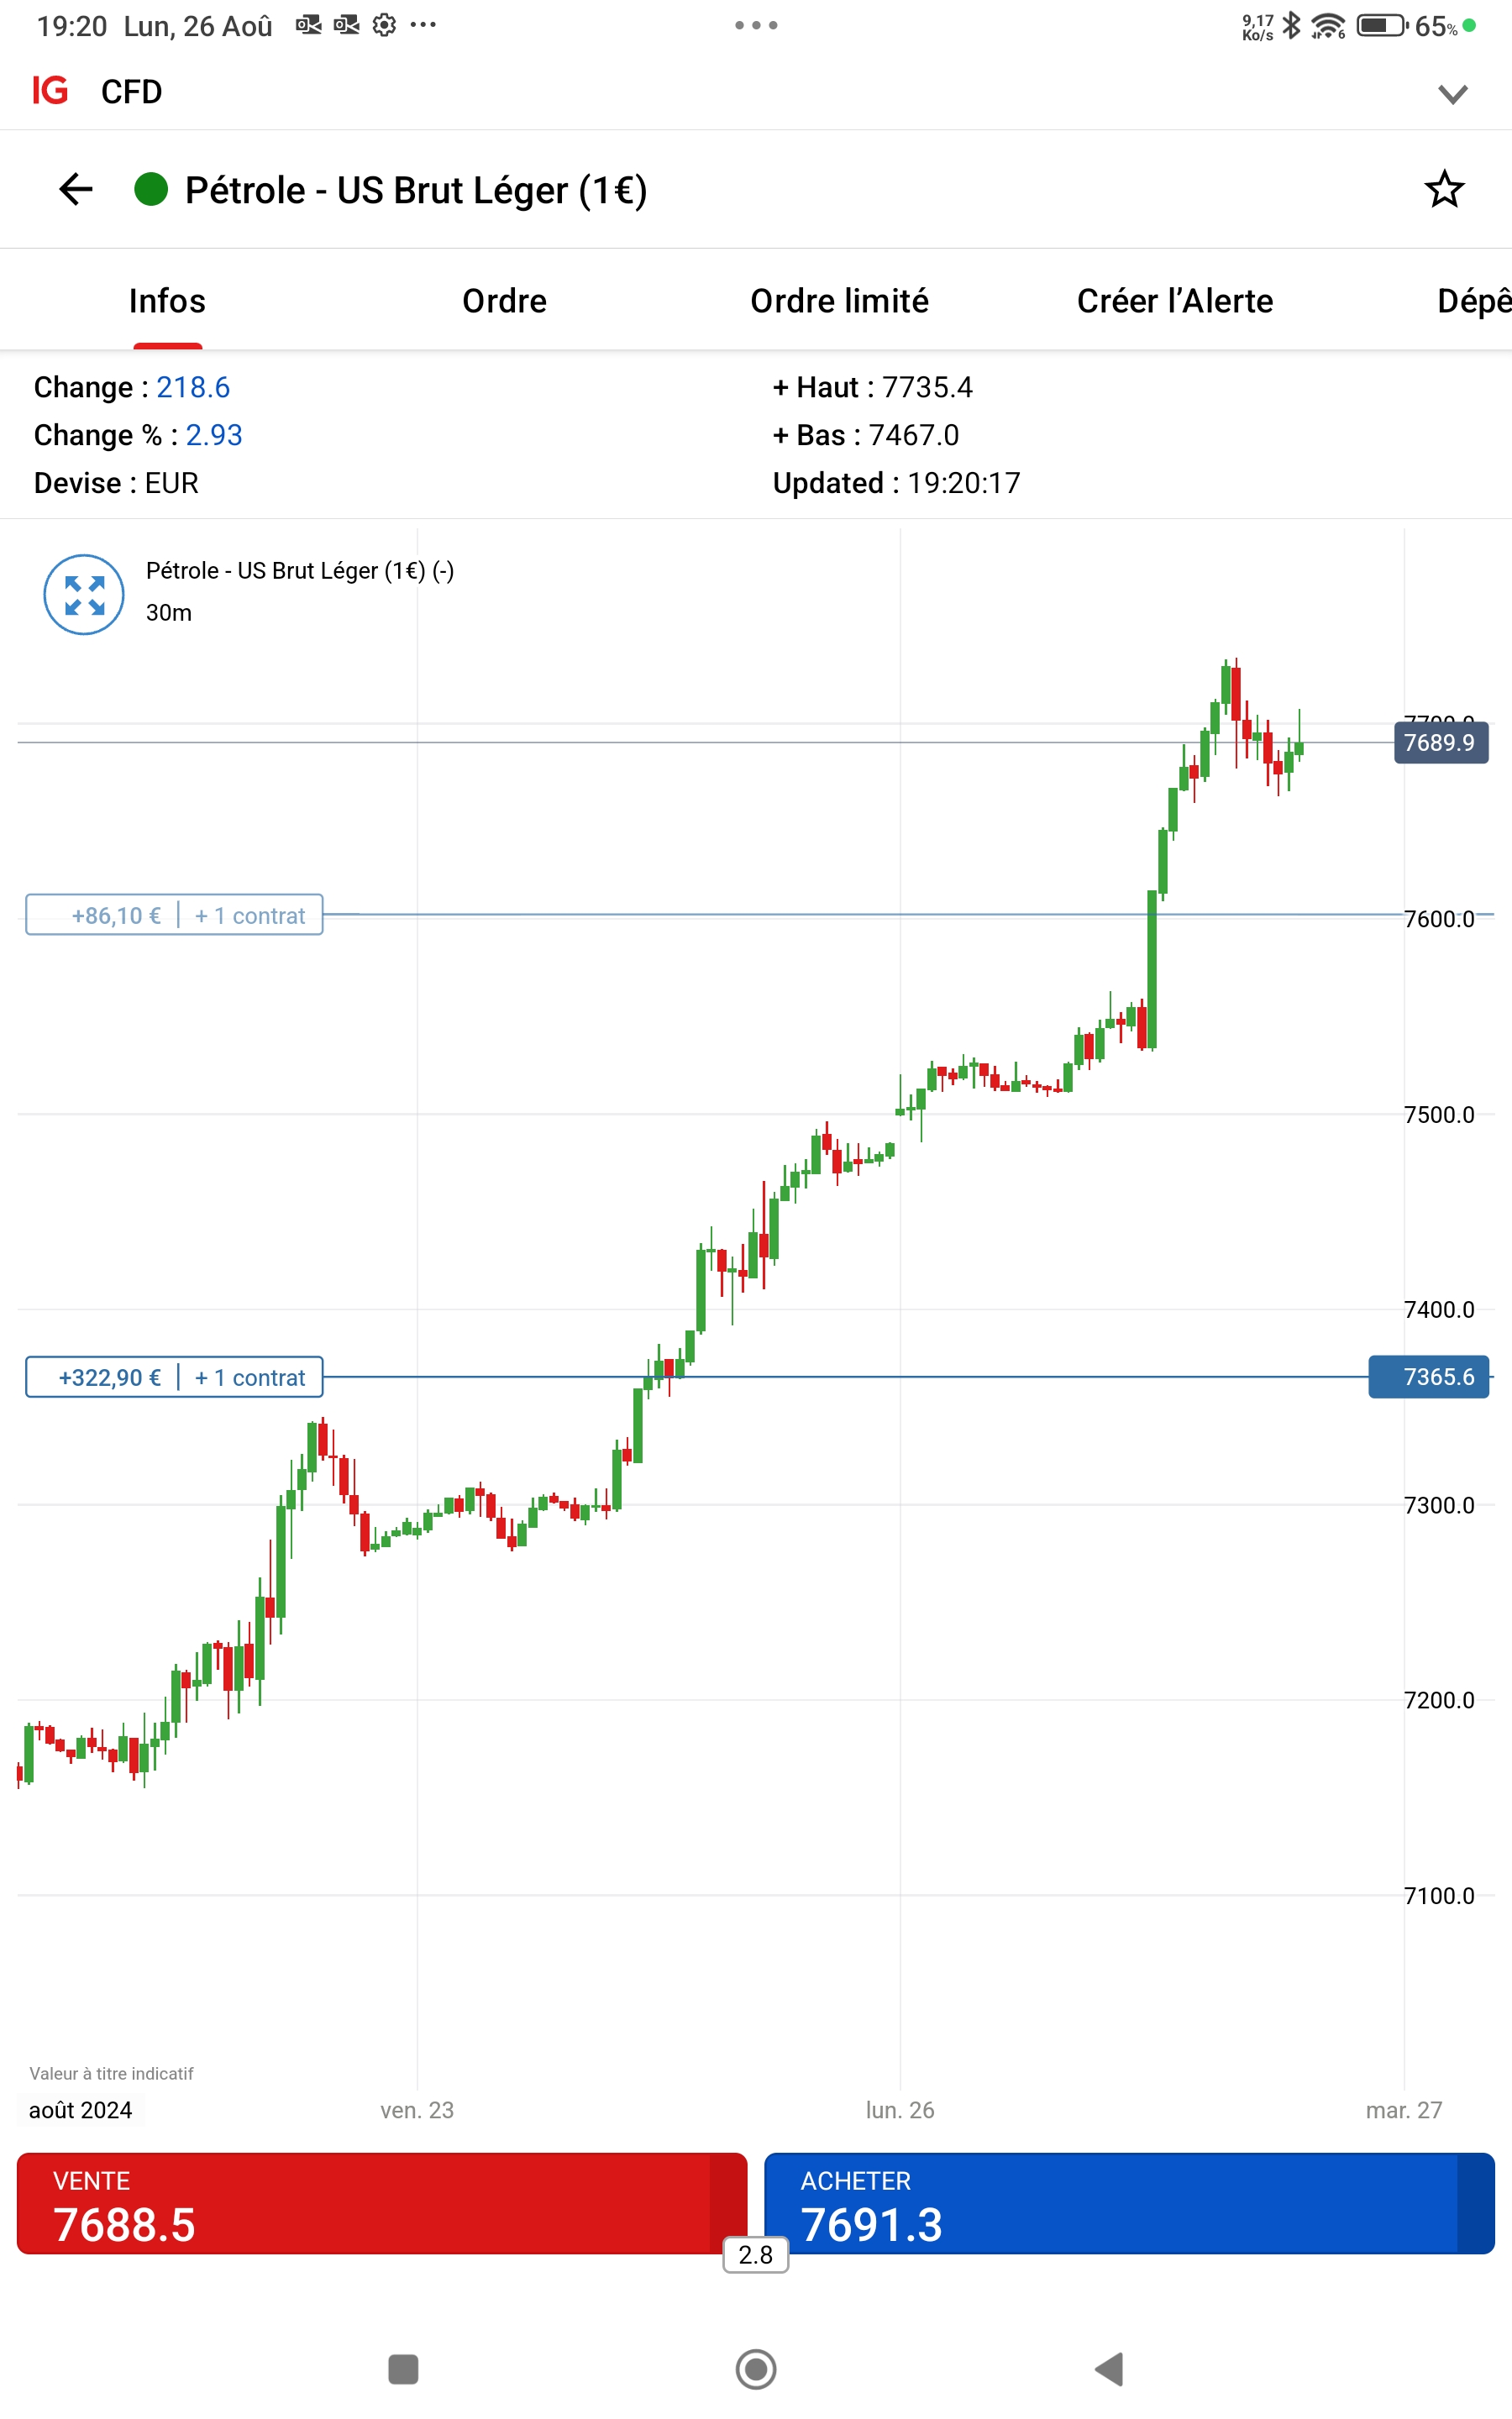Viewport: 1512px width, 2419px height.
Task: Select the Infos tab
Action: tap(167, 301)
